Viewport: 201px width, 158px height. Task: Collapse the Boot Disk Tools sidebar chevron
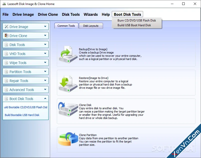coord(45,98)
